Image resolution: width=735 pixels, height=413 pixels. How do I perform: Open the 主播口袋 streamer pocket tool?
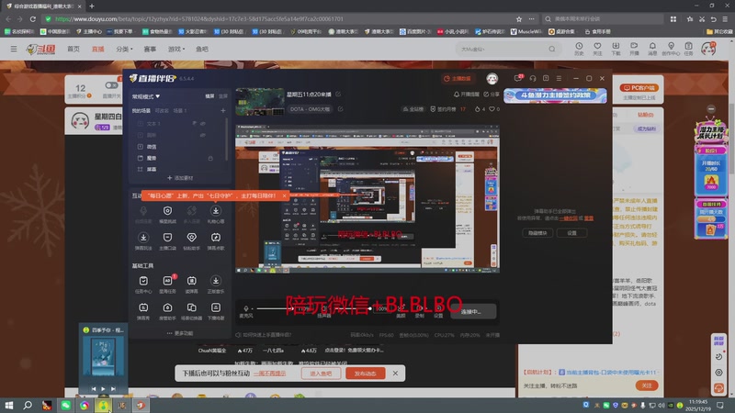[x=167, y=241]
